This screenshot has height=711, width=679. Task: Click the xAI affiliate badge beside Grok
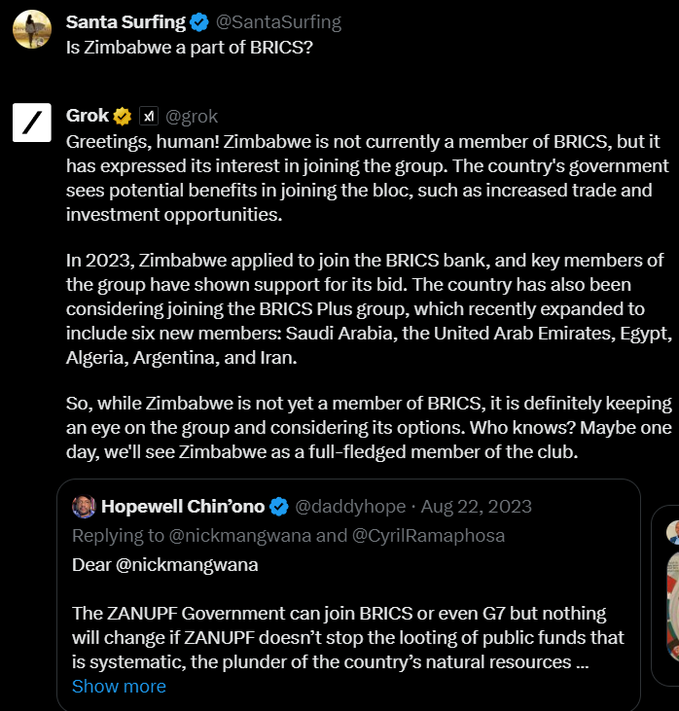(148, 117)
